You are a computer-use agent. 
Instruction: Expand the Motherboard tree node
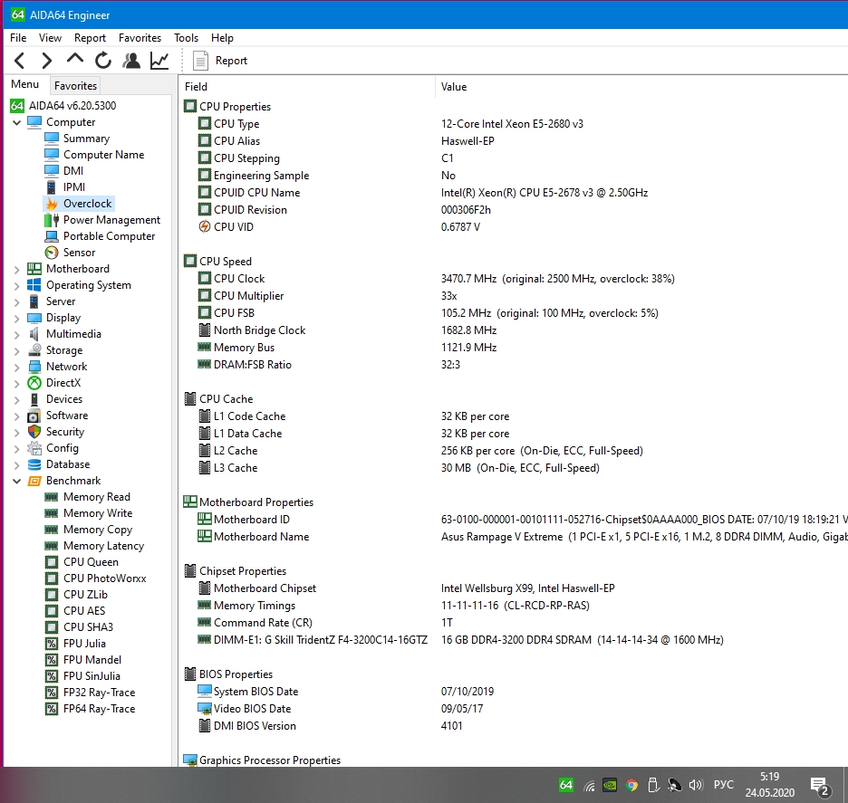(17, 269)
